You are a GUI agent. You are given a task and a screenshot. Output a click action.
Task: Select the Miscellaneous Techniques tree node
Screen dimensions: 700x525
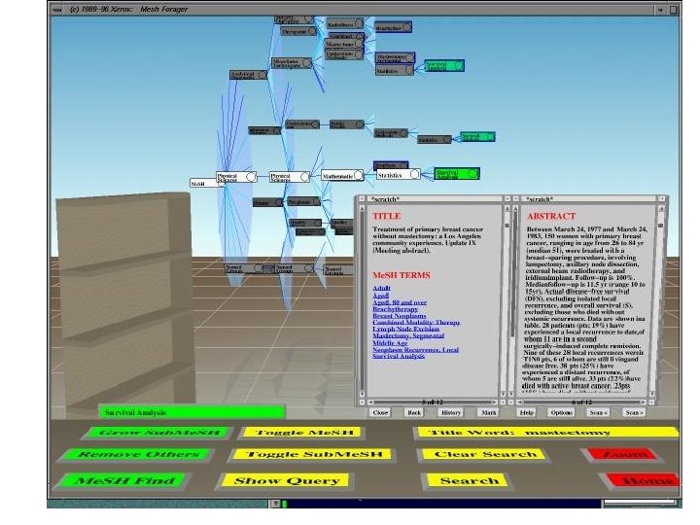coord(292,63)
